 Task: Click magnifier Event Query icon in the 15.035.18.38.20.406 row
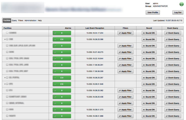[172, 97]
